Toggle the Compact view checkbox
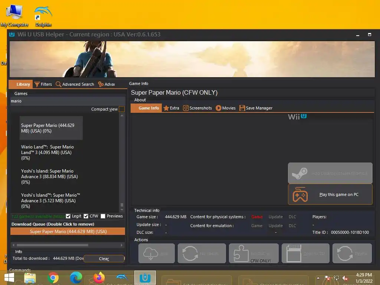The height and width of the screenshot is (285, 380). point(122,109)
